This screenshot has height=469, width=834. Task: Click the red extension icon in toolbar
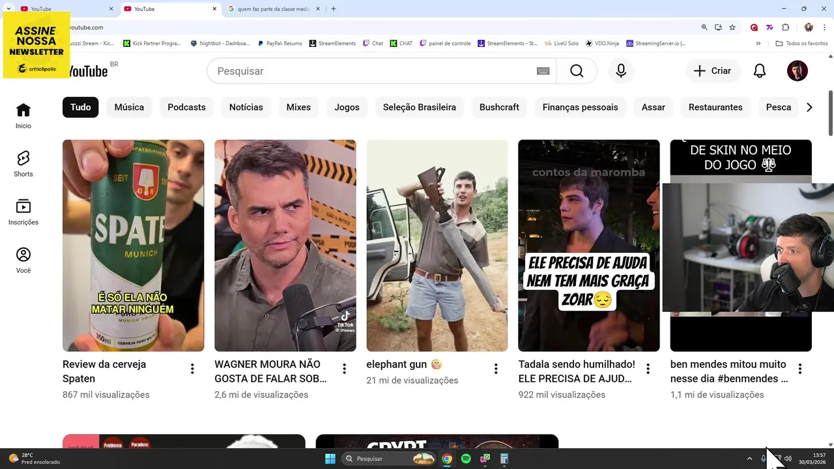coord(754,27)
